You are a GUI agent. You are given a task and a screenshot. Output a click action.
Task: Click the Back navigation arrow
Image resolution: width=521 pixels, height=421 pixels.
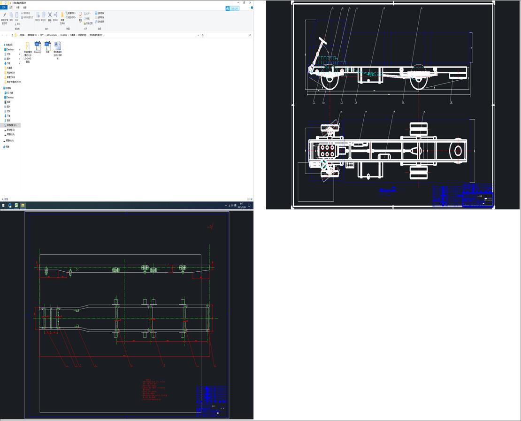3,35
